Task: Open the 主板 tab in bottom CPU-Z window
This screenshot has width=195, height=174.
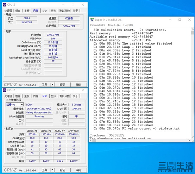Action: tap(27, 96)
